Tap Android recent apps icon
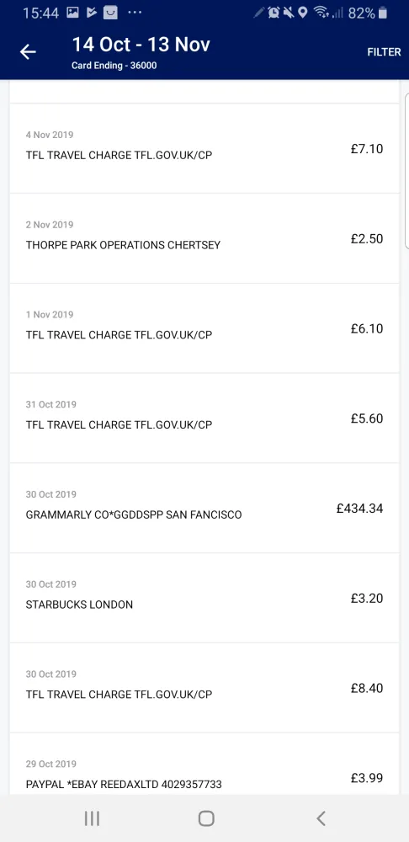409x842 pixels. click(x=93, y=818)
